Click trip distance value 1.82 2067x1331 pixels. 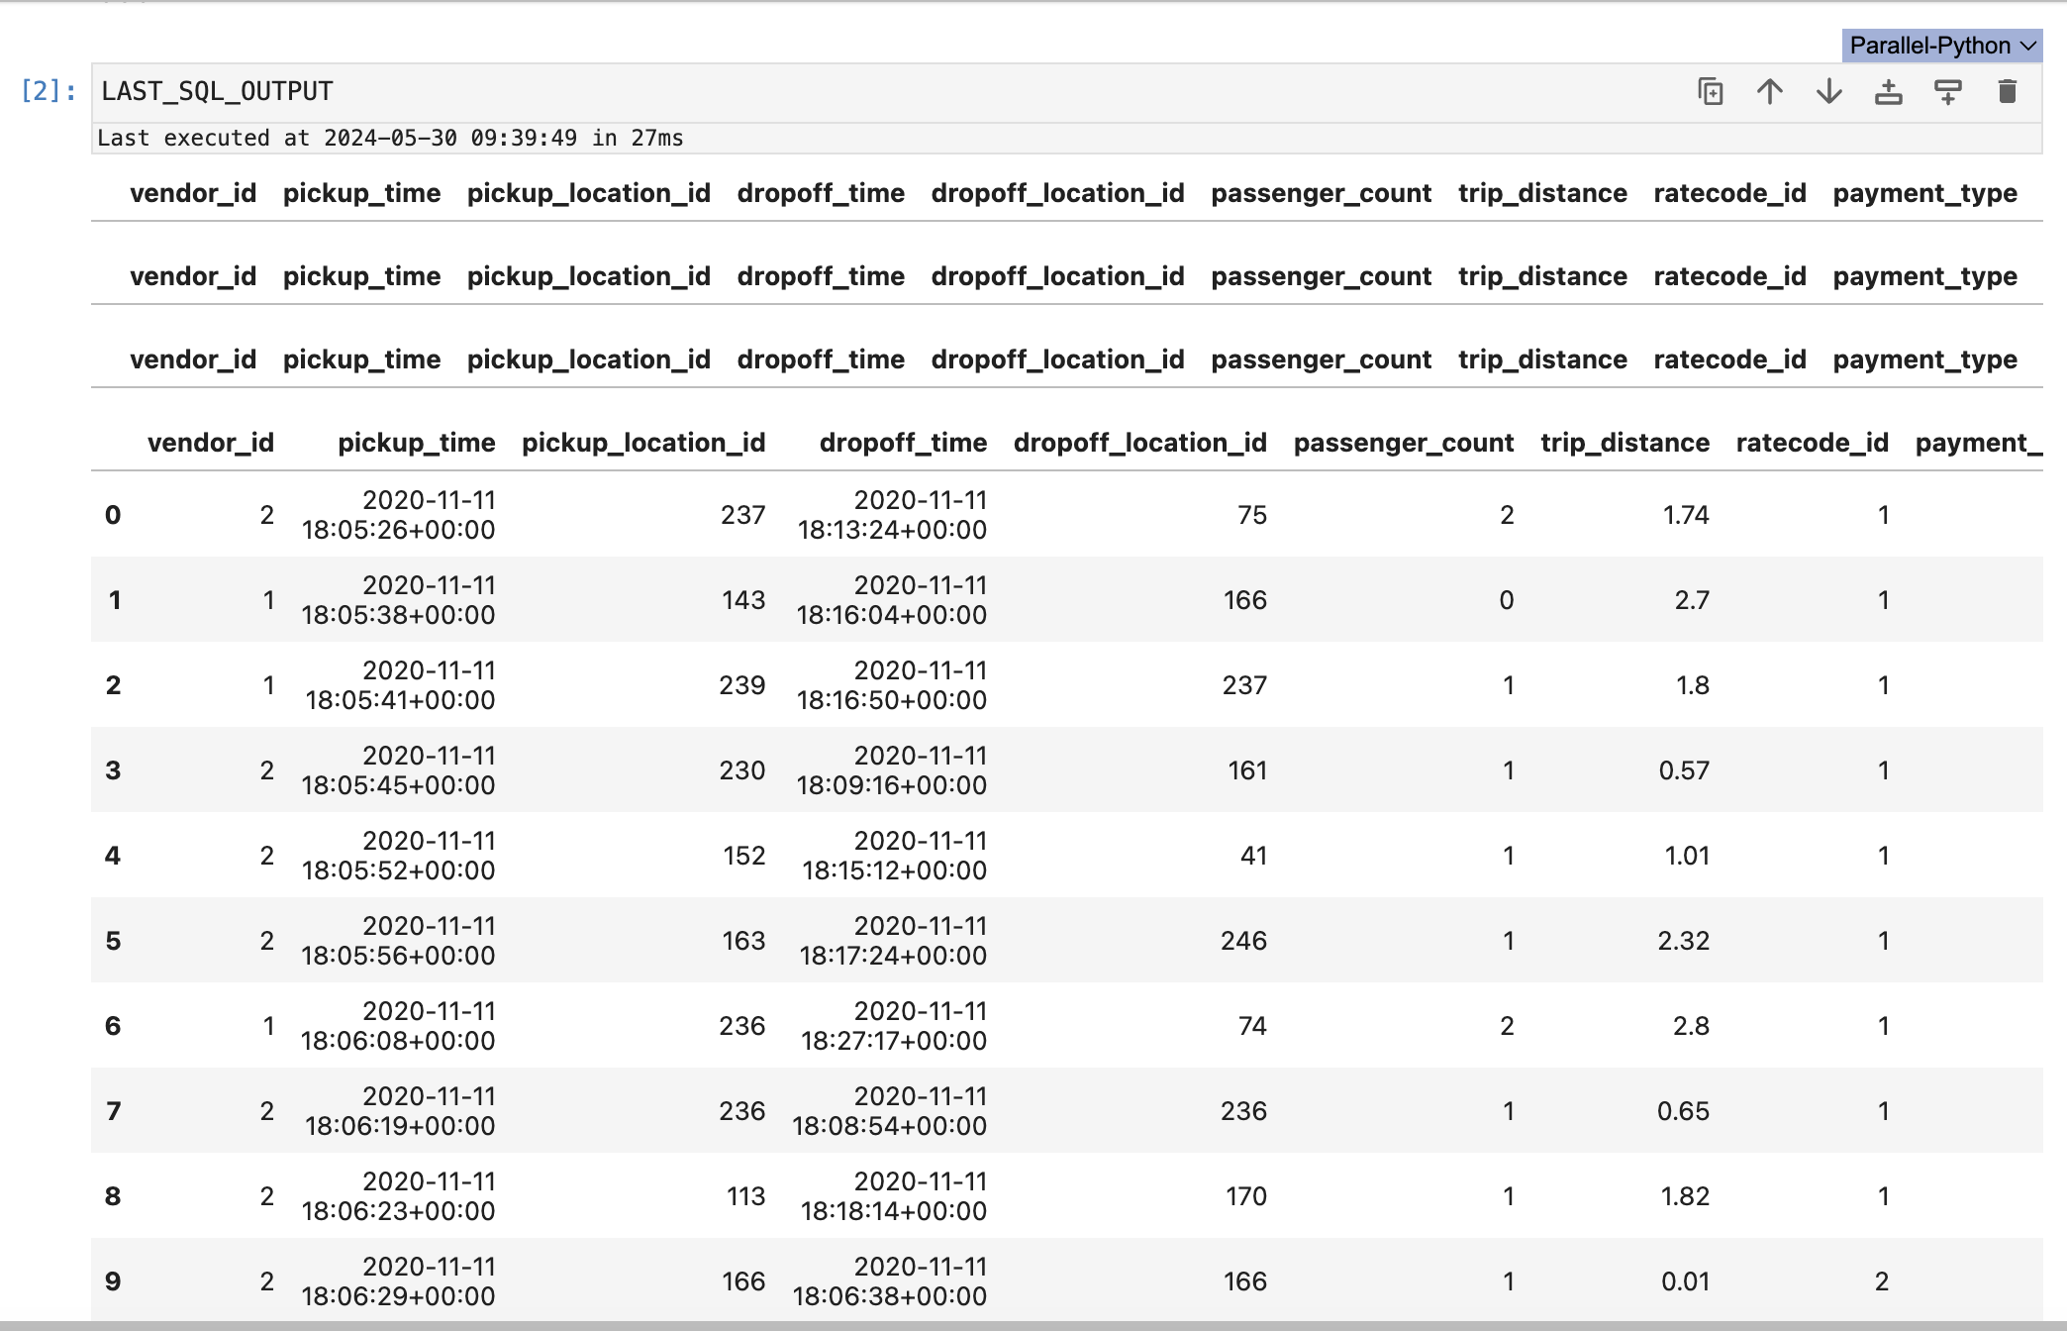coord(1685,1196)
